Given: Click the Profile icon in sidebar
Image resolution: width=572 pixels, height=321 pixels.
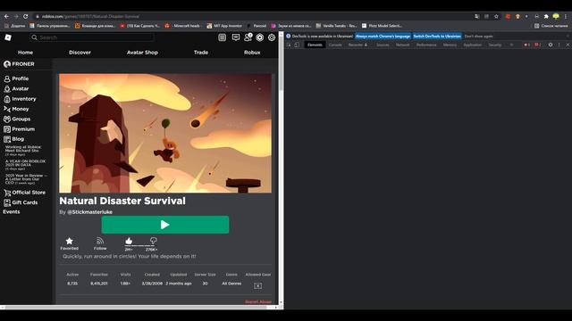Looking at the screenshot, I should [7, 78].
